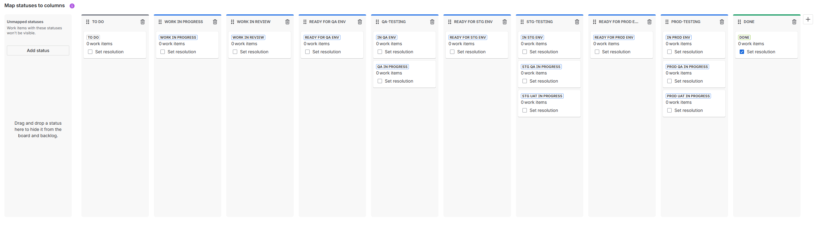Enable Set resolution for TO DO status
The image size is (823, 225).
(90, 52)
